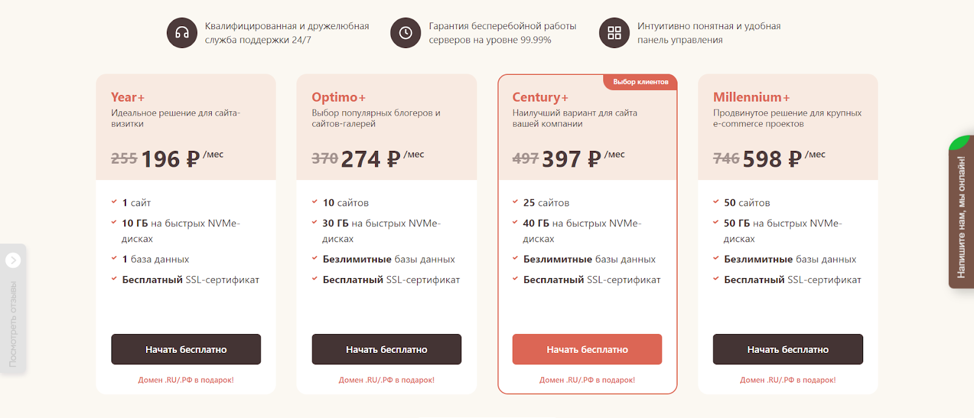This screenshot has width=974, height=418.
Task: Click the 'Выбор клиентов' badge
Action: 640,82
